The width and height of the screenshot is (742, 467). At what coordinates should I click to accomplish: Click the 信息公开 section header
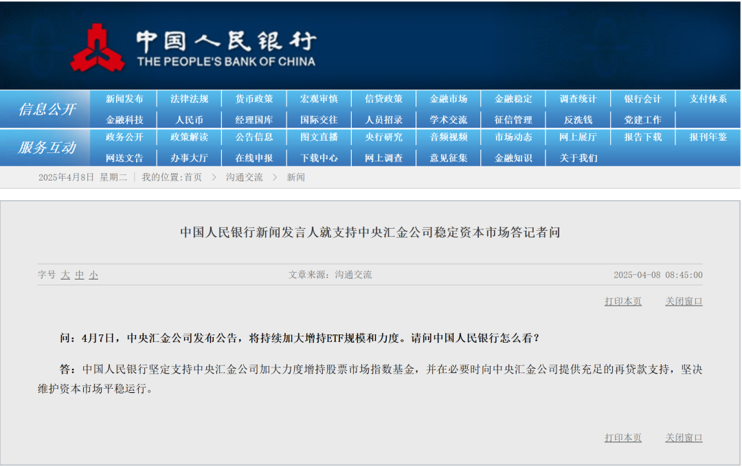pos(47,110)
